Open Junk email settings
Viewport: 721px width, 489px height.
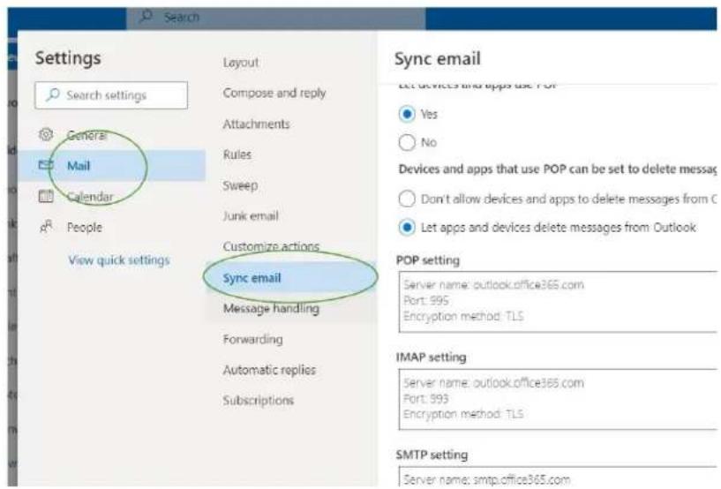(251, 215)
